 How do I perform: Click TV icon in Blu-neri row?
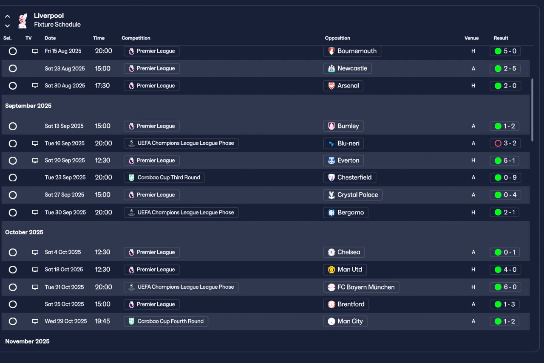(x=35, y=144)
